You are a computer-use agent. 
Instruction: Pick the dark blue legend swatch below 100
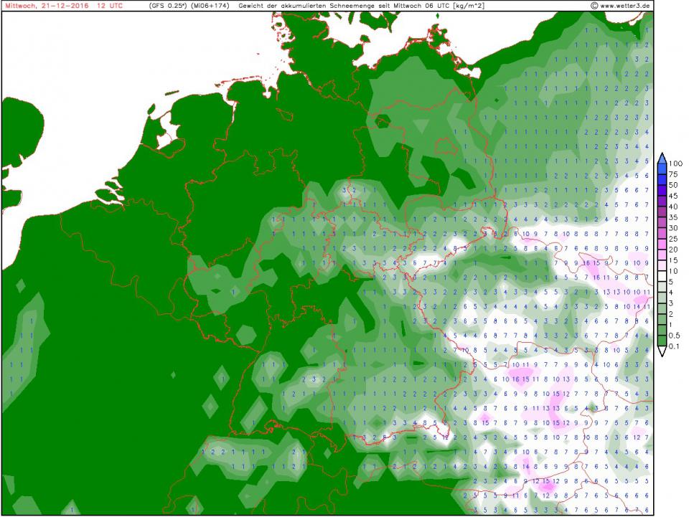click(662, 169)
